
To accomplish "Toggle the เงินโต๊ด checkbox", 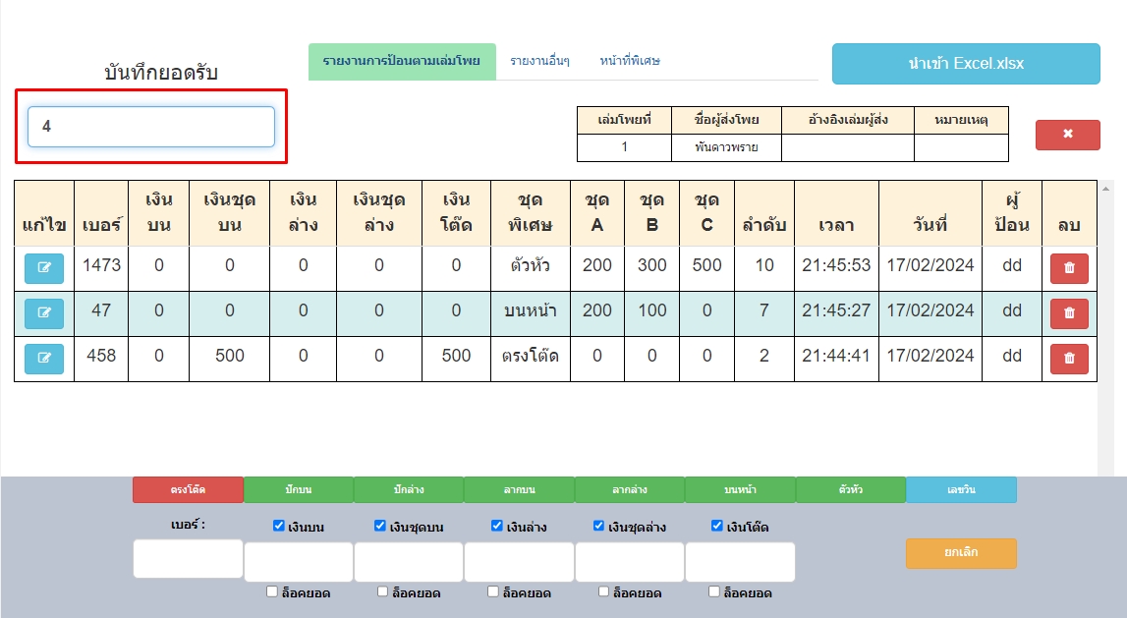I will pos(716,527).
